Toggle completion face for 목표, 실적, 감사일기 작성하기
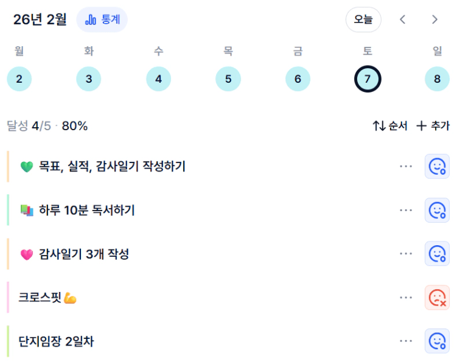The image size is (460, 362). [437, 167]
